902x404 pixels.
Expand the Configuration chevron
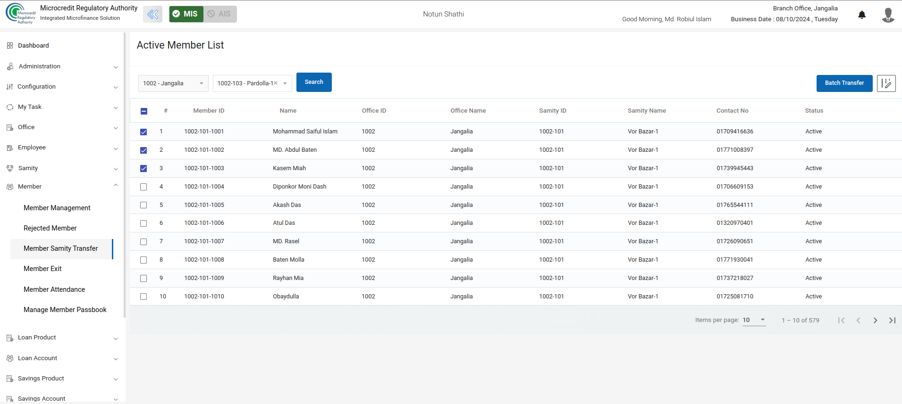[116, 87]
